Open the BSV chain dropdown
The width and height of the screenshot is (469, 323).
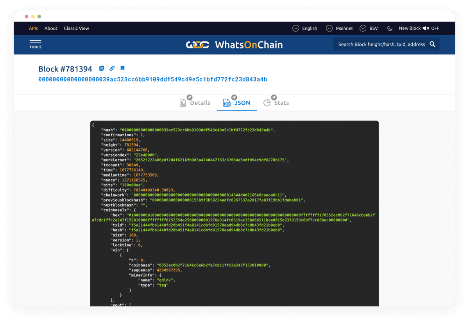[369, 28]
